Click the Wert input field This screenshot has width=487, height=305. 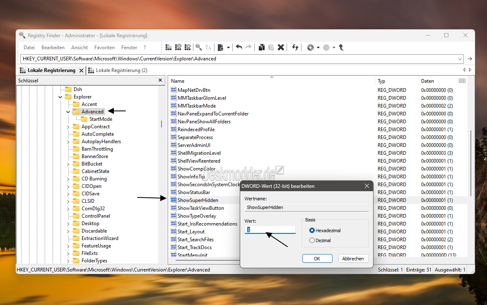(x=270, y=230)
